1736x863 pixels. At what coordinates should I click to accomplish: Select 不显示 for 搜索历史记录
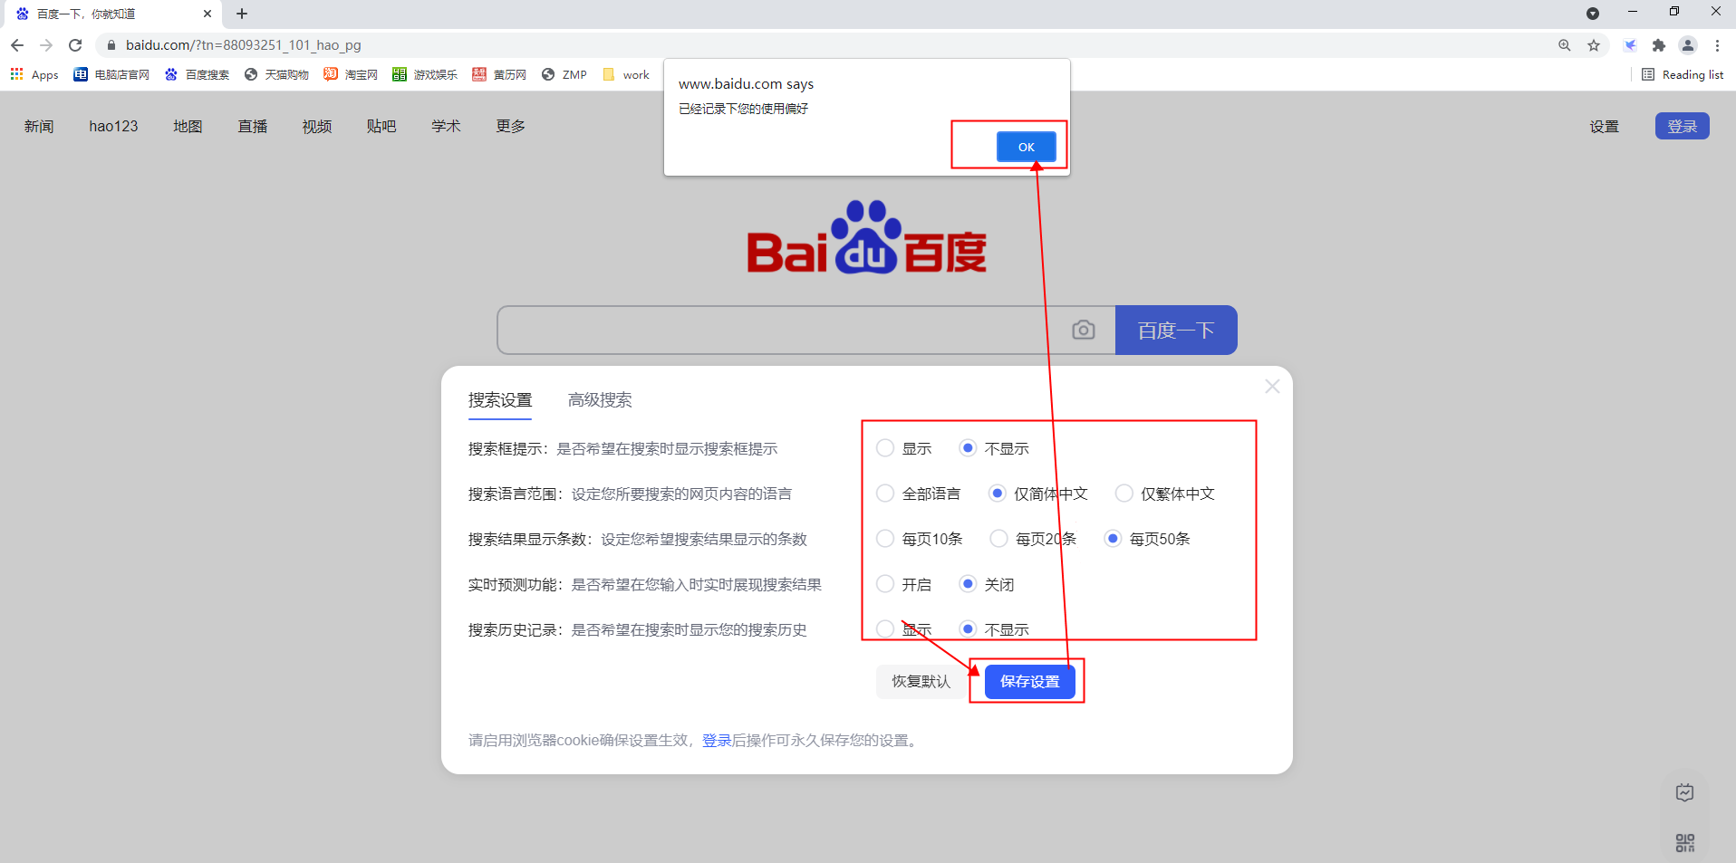click(x=968, y=629)
